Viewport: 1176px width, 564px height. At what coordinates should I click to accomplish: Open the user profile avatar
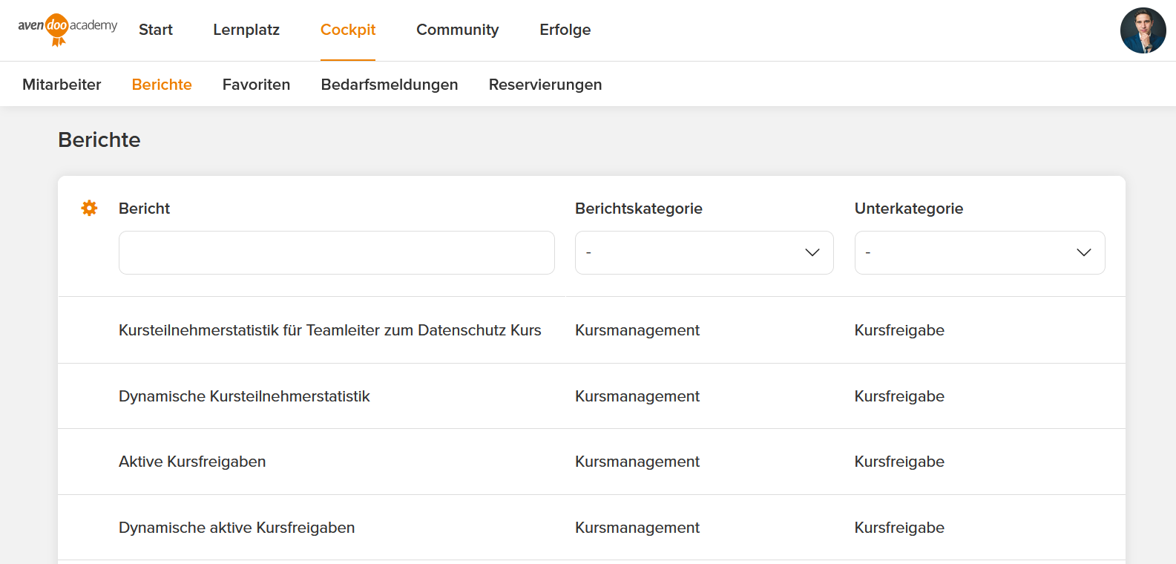coord(1143,30)
